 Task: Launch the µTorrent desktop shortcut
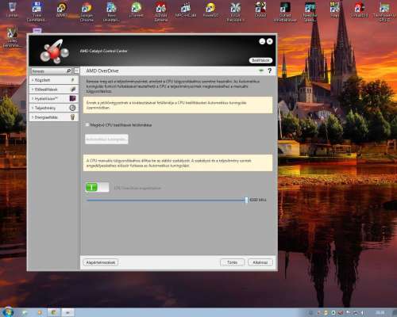[136, 9]
